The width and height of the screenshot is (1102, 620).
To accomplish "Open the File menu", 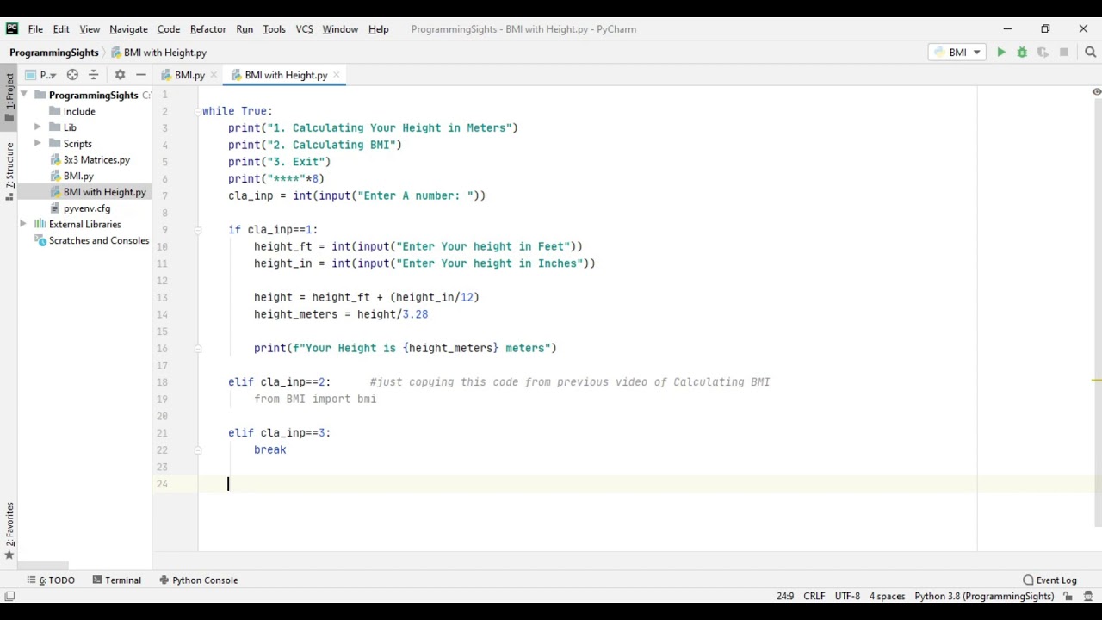I will pos(35,29).
